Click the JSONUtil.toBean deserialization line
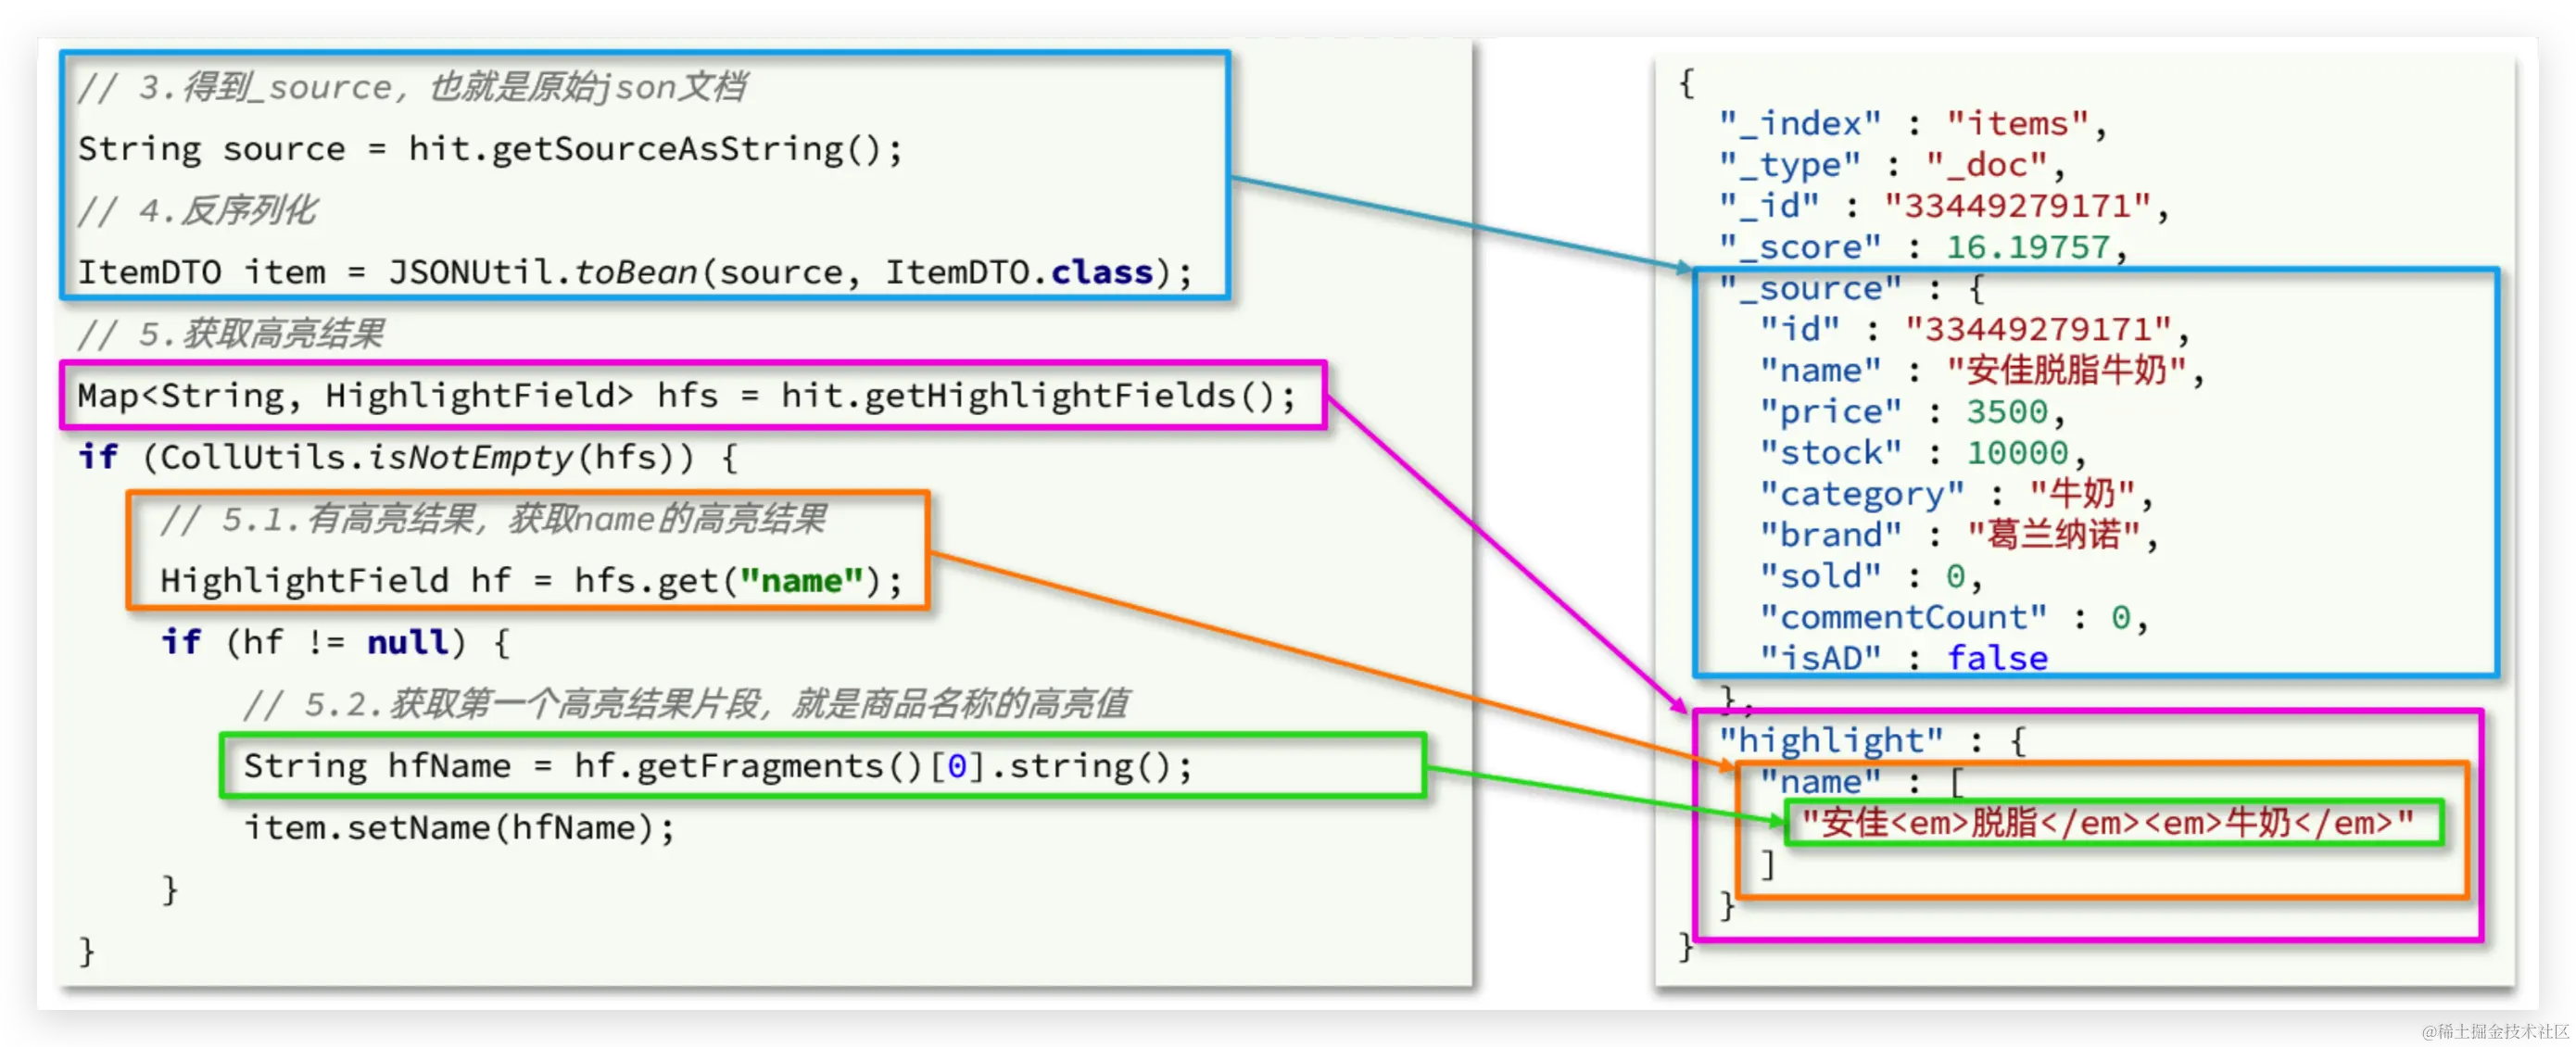 (x=635, y=272)
